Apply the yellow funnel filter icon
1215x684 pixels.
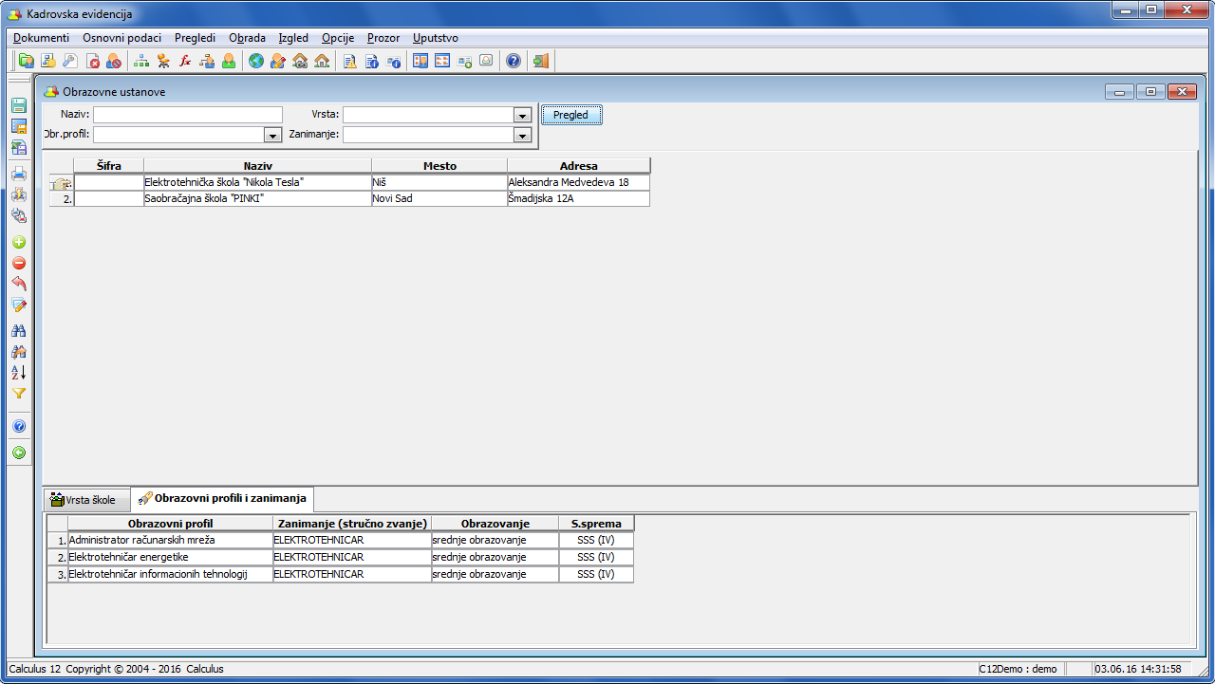pyautogui.click(x=19, y=394)
